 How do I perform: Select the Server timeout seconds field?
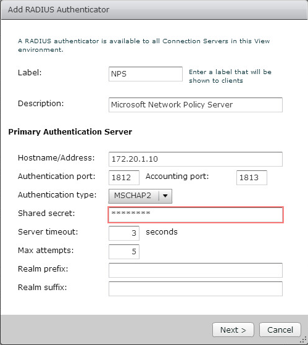(124, 233)
